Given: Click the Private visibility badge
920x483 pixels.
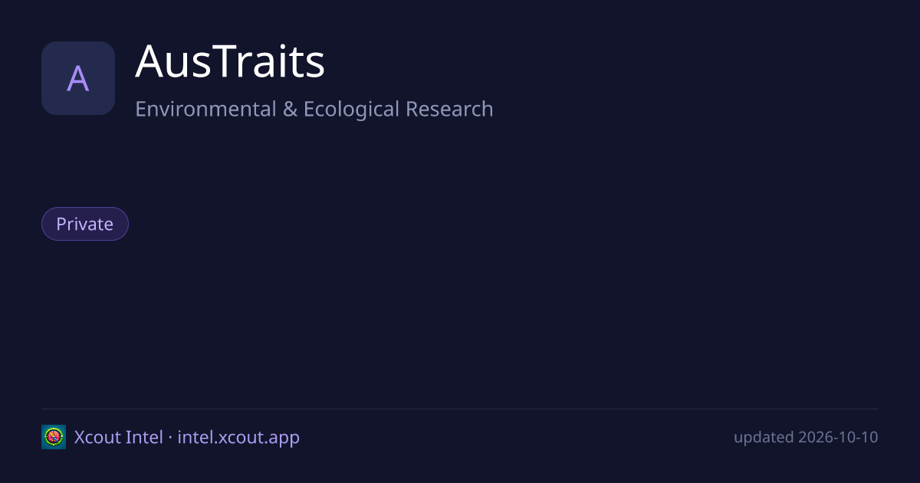Looking at the screenshot, I should 85,224.
